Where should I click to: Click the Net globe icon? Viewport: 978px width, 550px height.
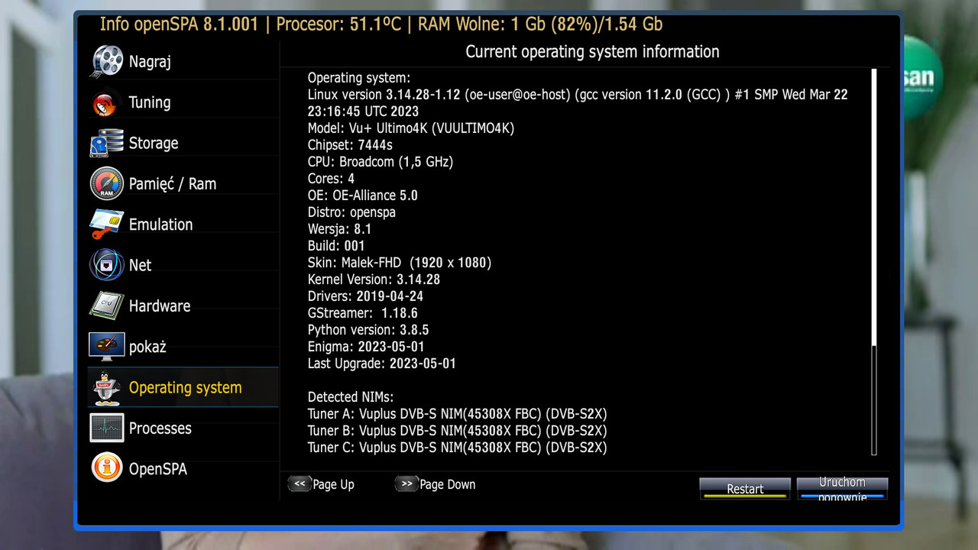click(x=106, y=265)
